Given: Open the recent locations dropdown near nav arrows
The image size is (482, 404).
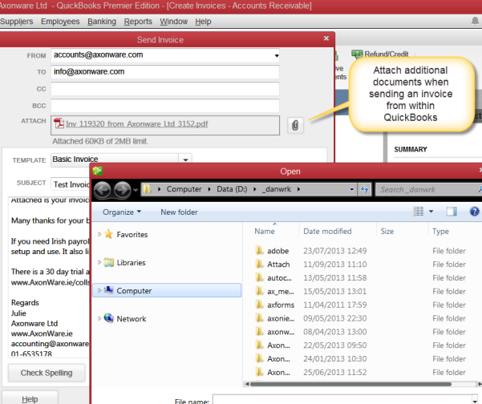Looking at the screenshot, I should coord(136,190).
